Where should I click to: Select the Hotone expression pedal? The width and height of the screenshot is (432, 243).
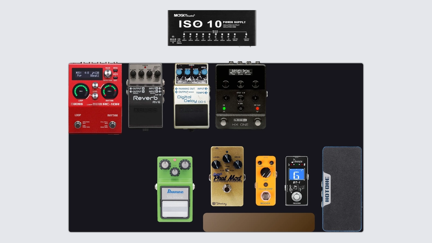(x=342, y=189)
